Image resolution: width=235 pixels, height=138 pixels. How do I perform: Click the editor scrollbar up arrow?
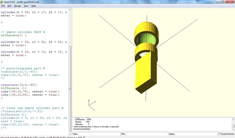click(x=70, y=10)
